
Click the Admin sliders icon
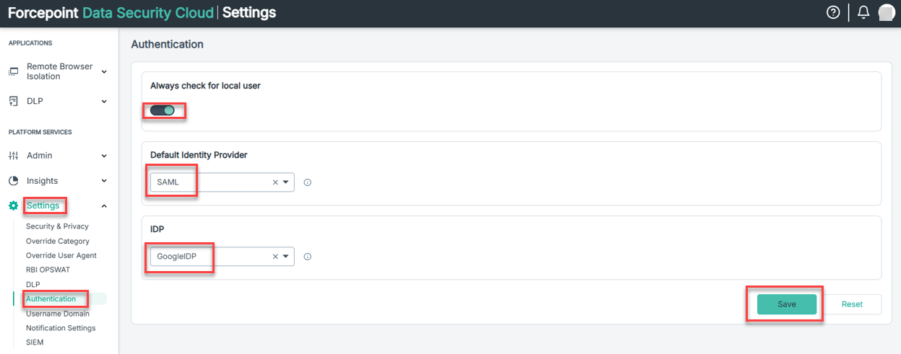pyautogui.click(x=13, y=156)
